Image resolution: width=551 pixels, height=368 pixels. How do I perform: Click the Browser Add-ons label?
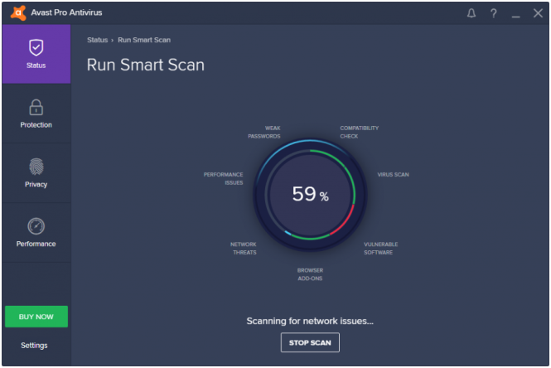[x=310, y=274]
